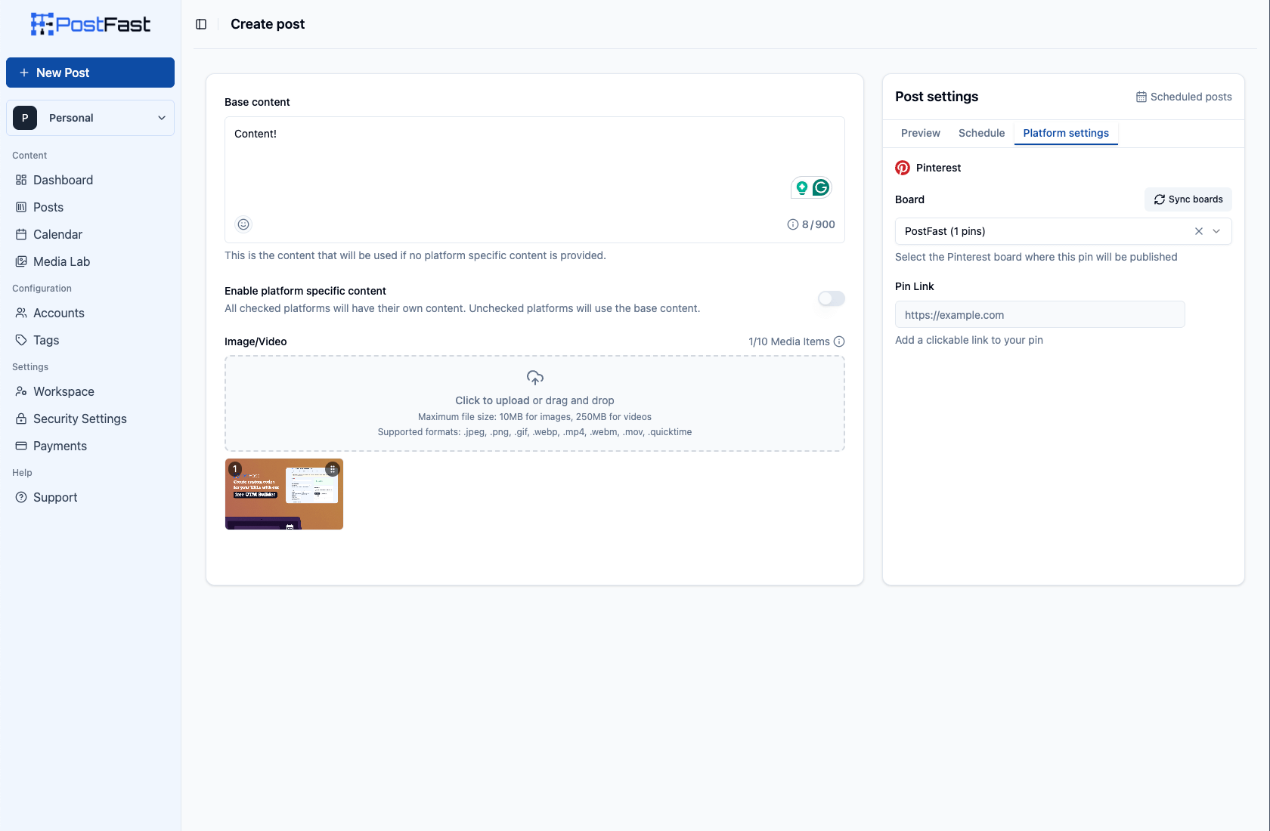Click the Pin Link input field

pyautogui.click(x=1039, y=314)
